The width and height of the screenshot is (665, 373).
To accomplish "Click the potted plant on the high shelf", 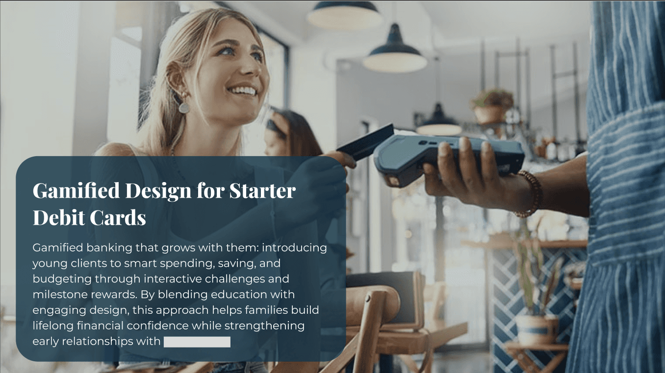I will 491,106.
